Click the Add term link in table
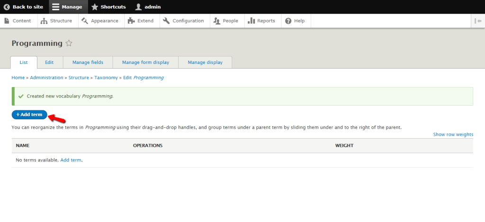485x222 pixels. pyautogui.click(x=71, y=160)
